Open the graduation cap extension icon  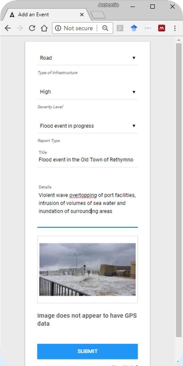134,28
